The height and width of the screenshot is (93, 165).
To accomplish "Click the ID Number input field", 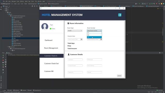I will tap(94, 60).
